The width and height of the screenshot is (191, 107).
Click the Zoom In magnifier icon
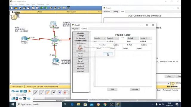coord(51,8)
